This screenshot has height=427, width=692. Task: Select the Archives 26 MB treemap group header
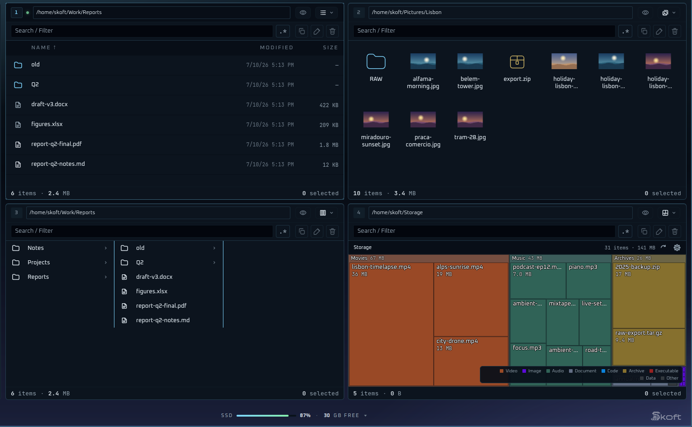(649, 258)
